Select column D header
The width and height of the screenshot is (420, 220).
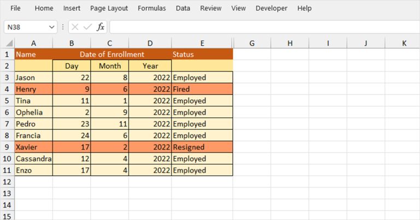150,43
